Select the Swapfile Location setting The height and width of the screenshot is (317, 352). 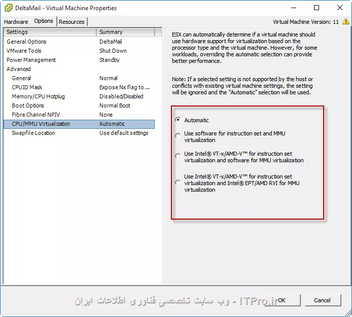click(x=79, y=133)
